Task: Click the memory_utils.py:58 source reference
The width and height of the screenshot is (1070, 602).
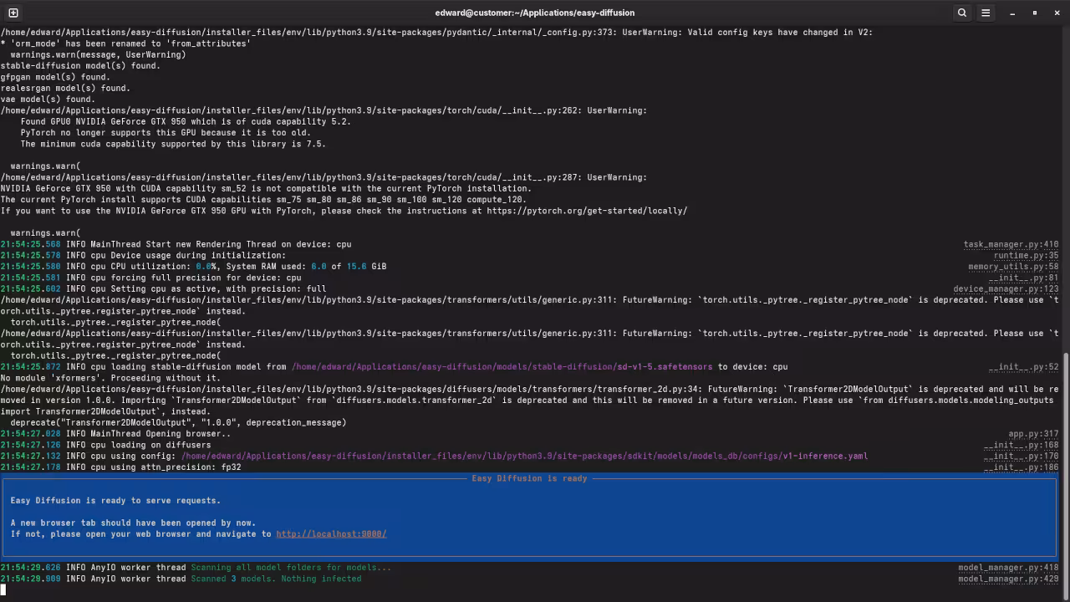Action: coord(1013,267)
